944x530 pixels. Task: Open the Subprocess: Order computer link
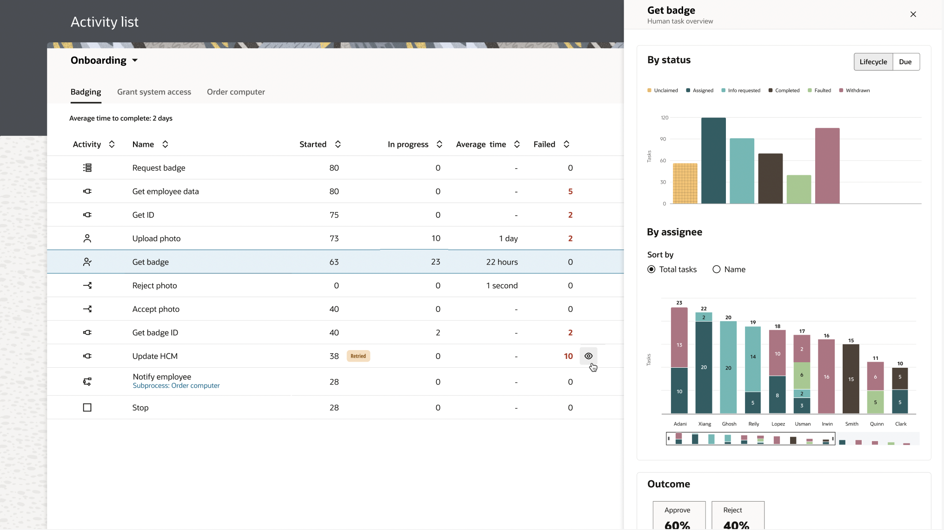pos(176,385)
